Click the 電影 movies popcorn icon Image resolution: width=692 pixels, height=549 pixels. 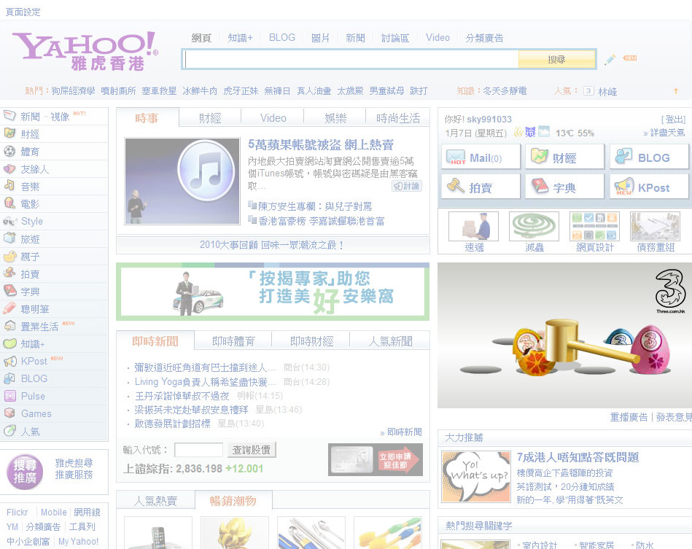click(9, 203)
